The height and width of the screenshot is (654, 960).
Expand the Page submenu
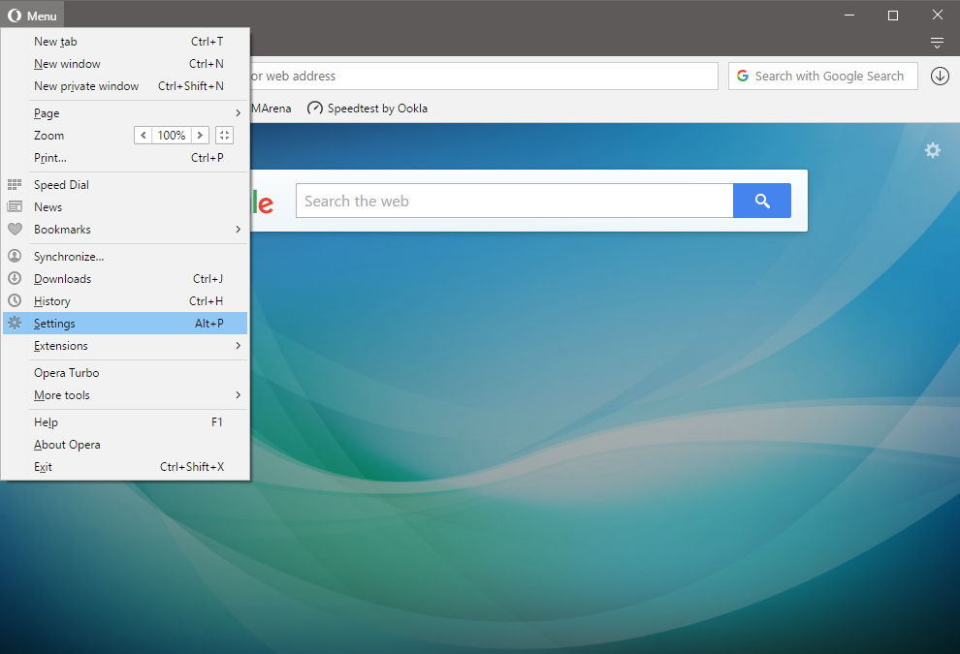(125, 113)
